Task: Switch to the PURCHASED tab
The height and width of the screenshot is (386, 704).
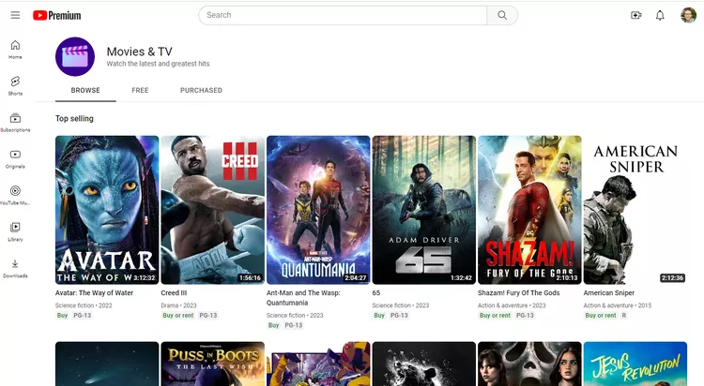Action: [201, 90]
